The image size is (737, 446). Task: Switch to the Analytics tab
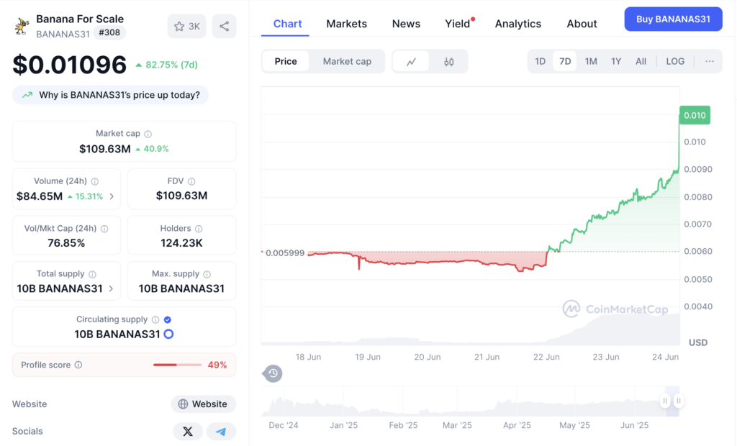(x=518, y=24)
